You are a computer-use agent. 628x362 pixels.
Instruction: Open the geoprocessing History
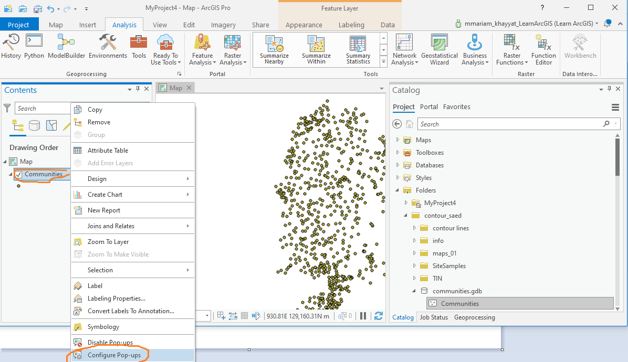[x=11, y=46]
